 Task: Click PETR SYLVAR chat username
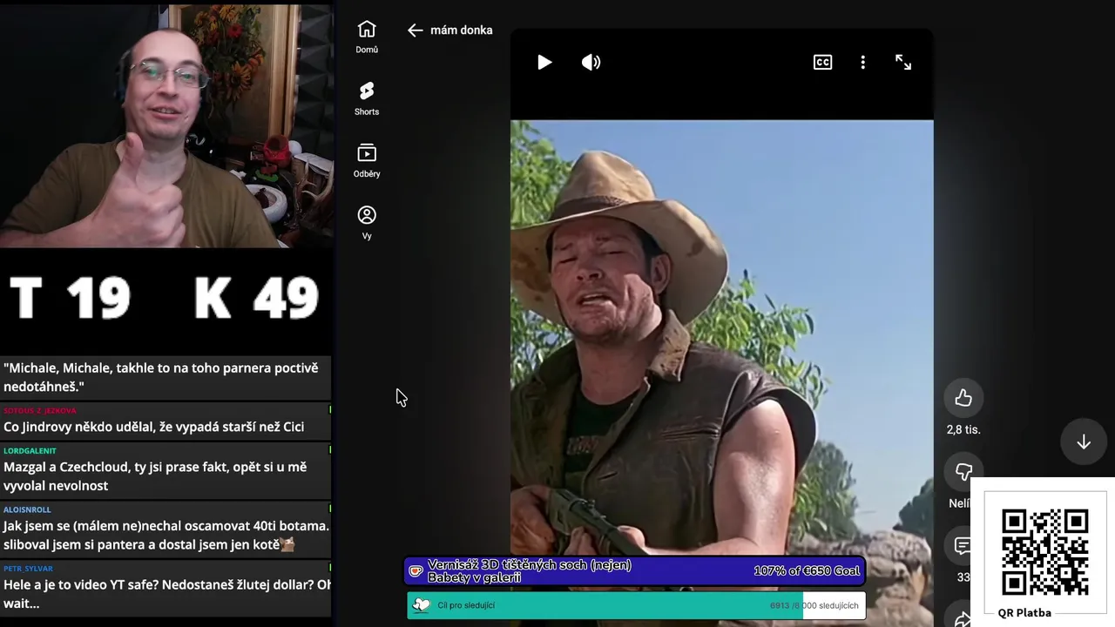click(x=28, y=569)
